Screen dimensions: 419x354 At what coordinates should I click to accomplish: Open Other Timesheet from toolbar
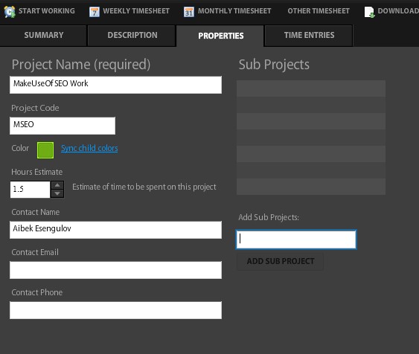click(x=319, y=11)
